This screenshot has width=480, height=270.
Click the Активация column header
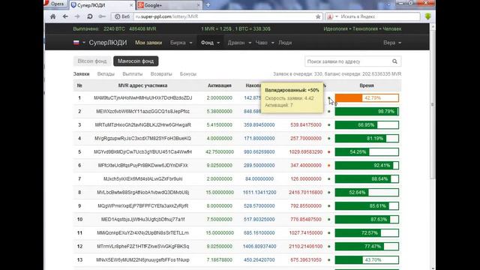click(220, 85)
